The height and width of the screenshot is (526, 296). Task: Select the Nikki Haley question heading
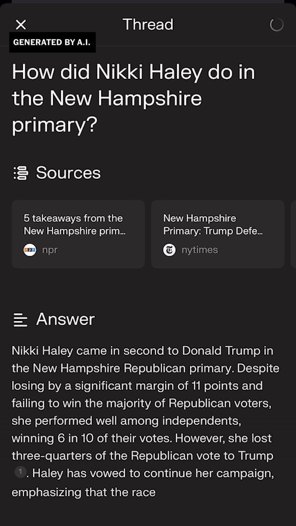coord(133,98)
